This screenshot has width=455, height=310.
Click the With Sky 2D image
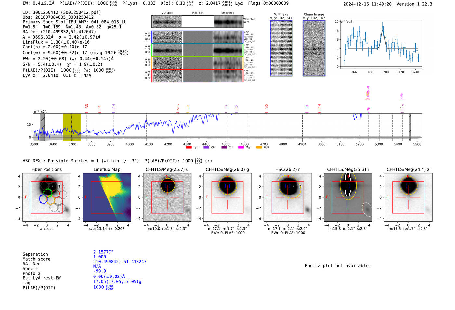[x=281, y=48]
